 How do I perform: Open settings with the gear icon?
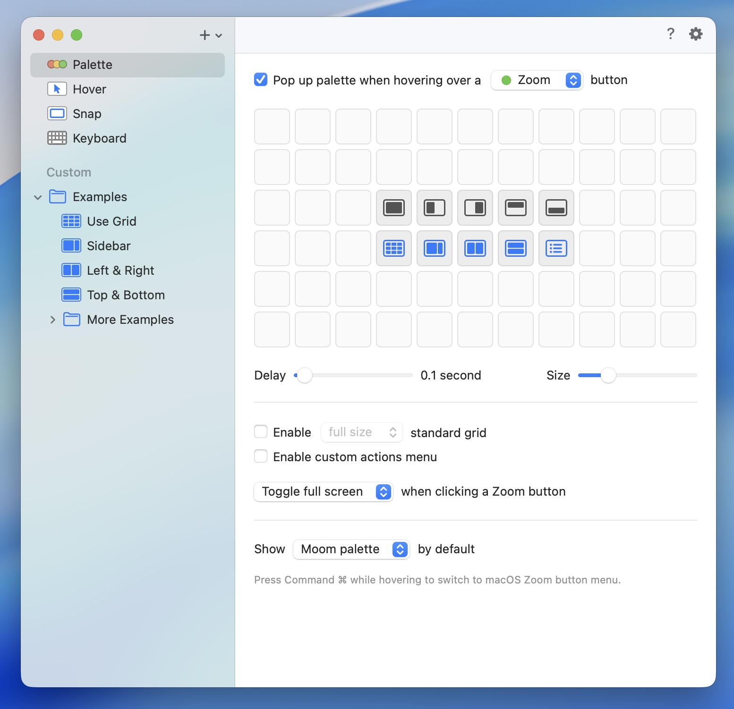click(x=695, y=34)
